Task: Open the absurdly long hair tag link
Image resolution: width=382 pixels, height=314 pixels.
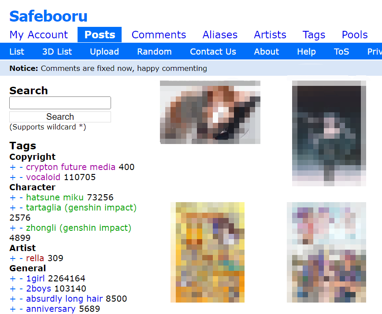Action: (64, 299)
